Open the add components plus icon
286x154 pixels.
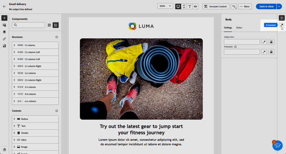(4, 18)
